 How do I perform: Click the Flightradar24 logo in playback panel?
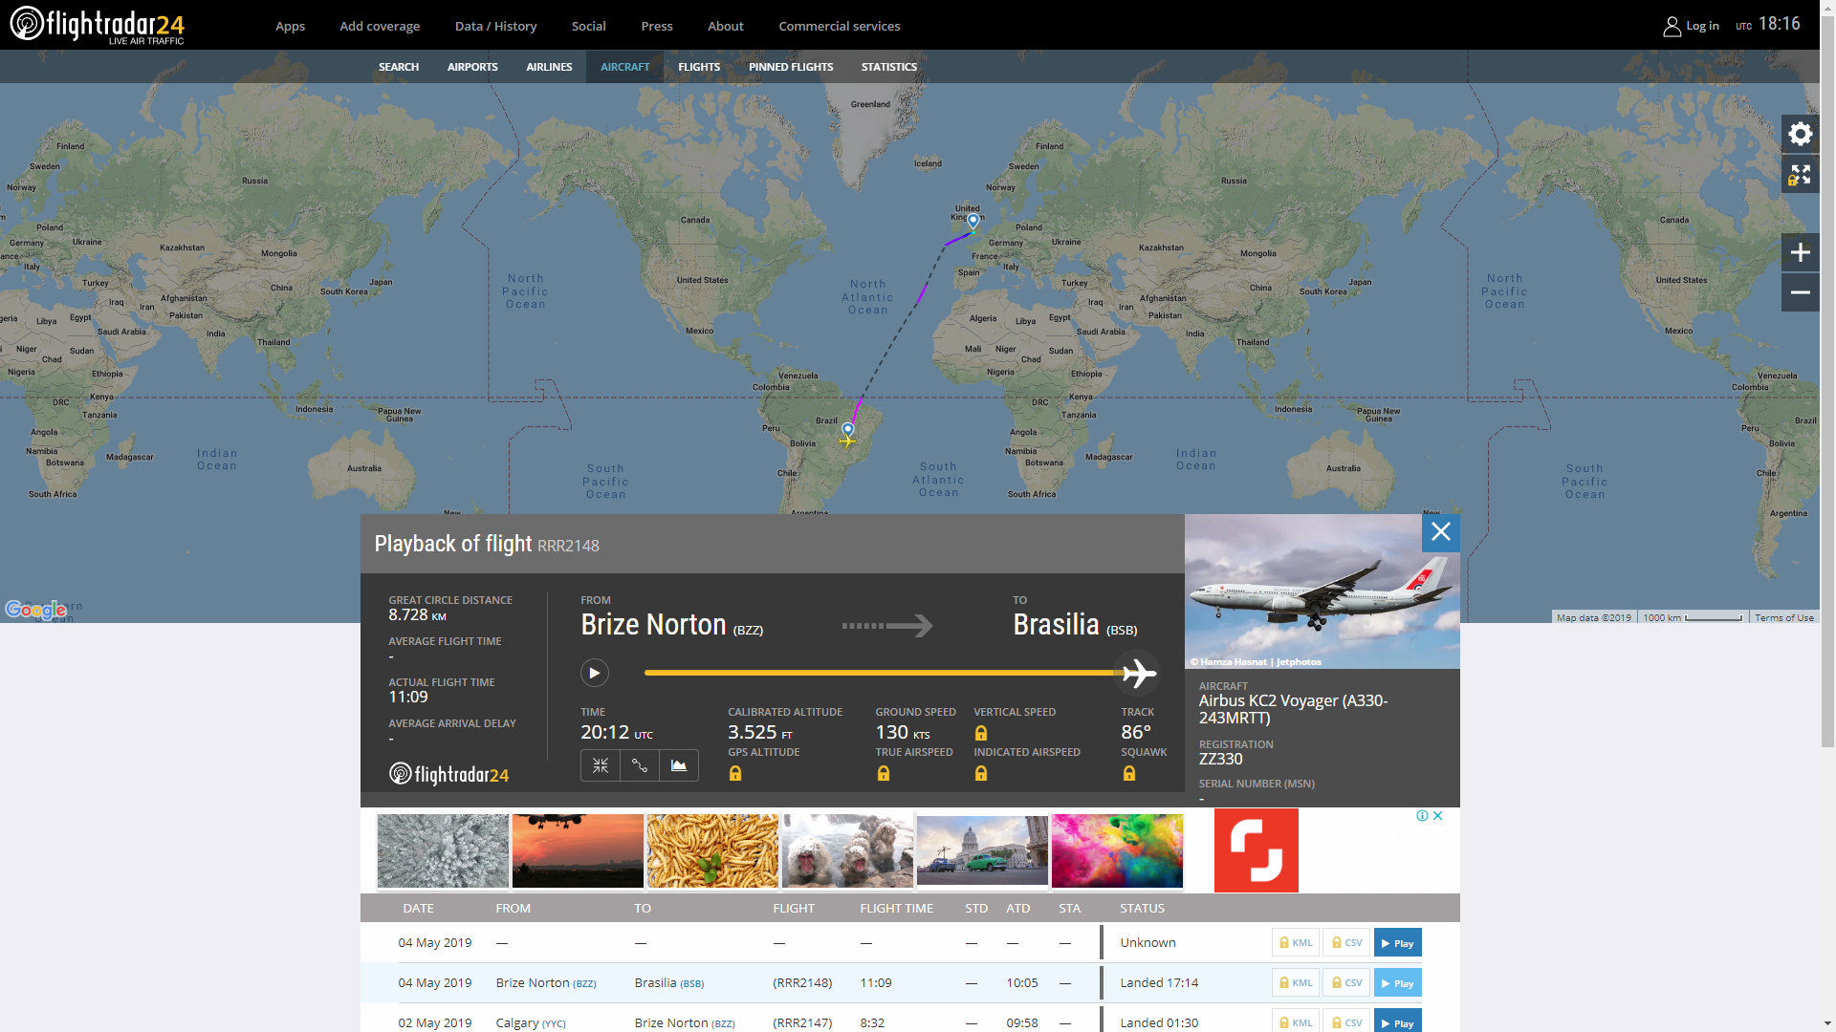(x=448, y=774)
